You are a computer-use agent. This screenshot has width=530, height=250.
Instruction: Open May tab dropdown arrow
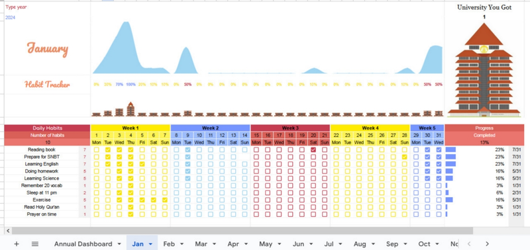(279, 244)
